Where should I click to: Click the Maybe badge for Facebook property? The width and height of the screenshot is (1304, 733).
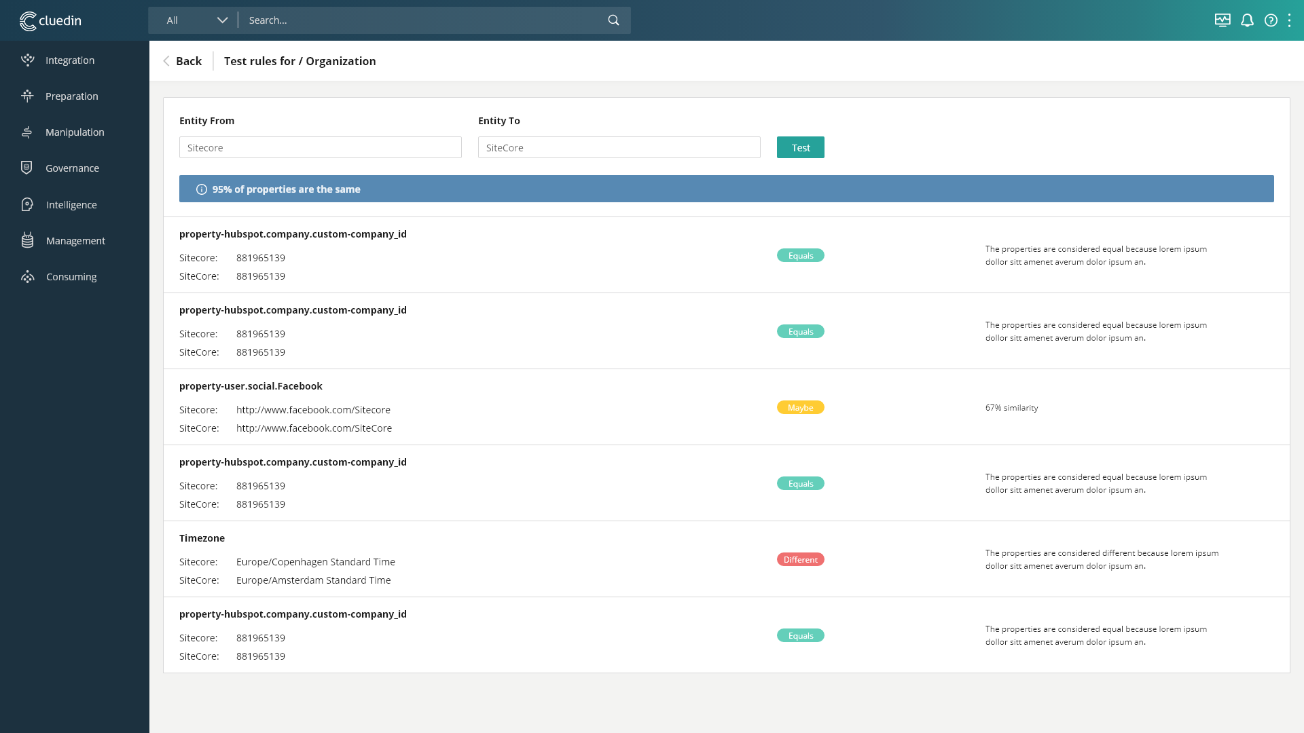click(x=800, y=407)
